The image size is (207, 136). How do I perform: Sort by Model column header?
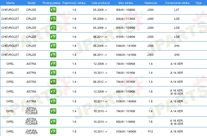31,3
